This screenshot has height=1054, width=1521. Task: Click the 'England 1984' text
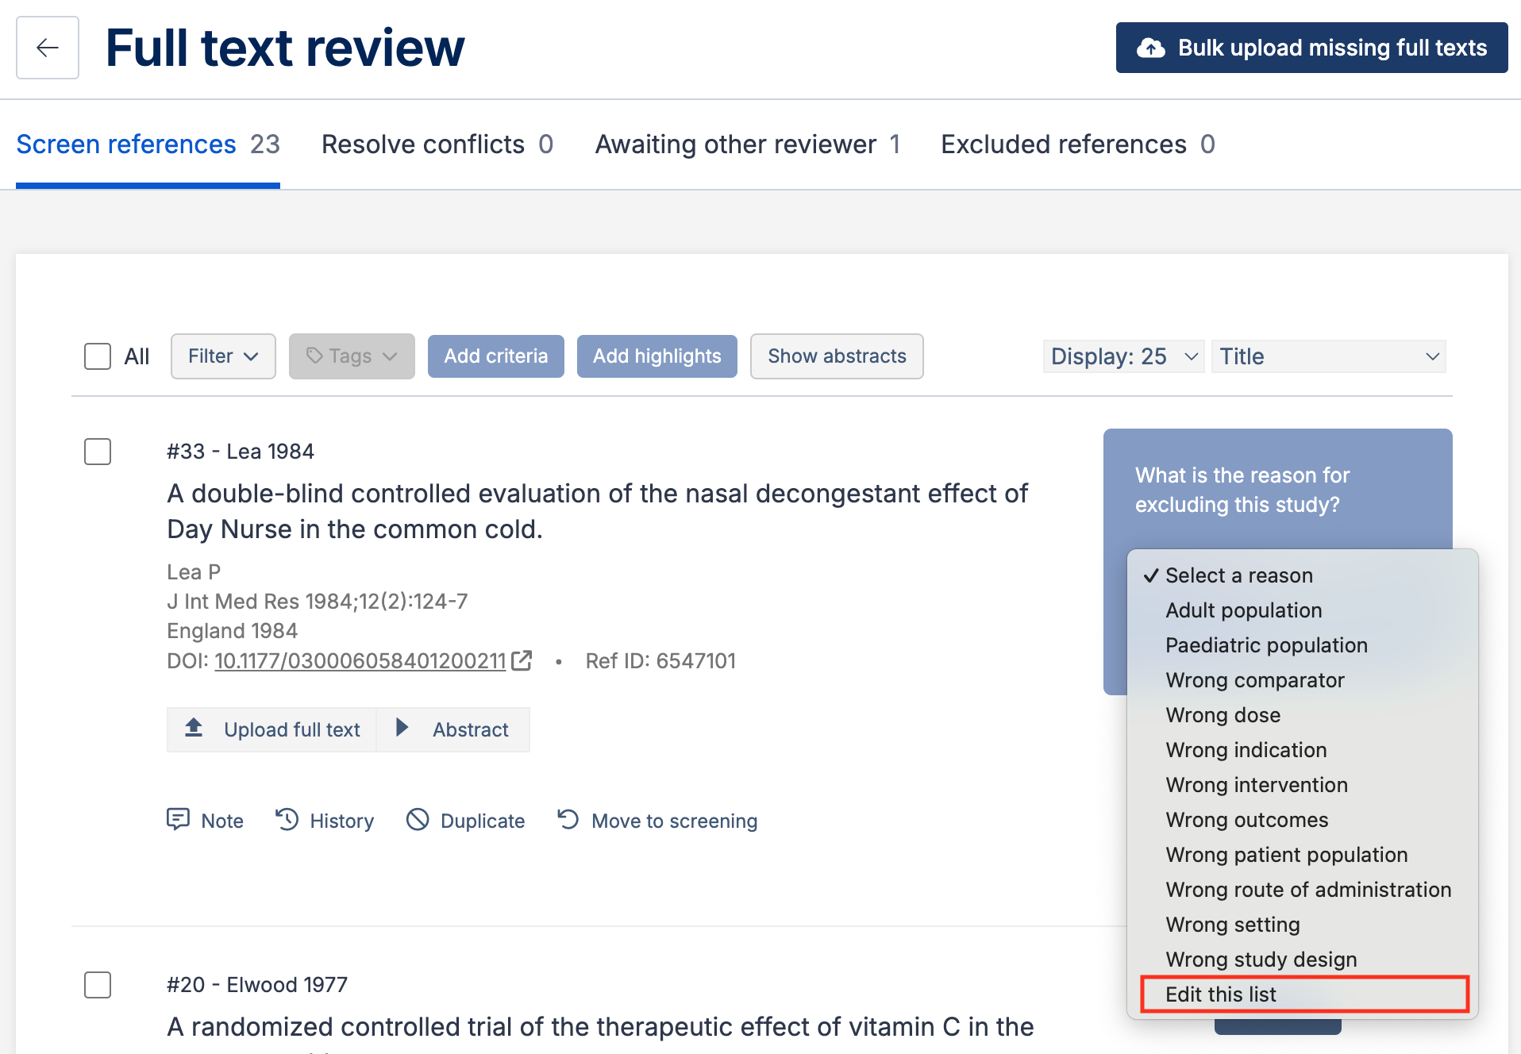click(232, 631)
